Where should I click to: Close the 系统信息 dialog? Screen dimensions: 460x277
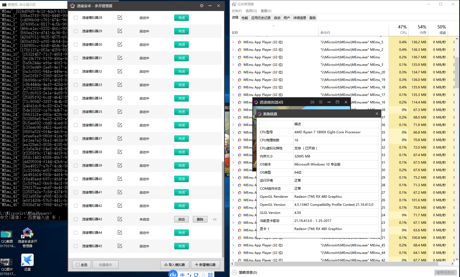(377, 114)
